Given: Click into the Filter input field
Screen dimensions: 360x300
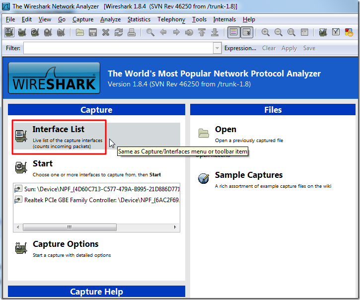Looking at the screenshot, I should point(118,48).
